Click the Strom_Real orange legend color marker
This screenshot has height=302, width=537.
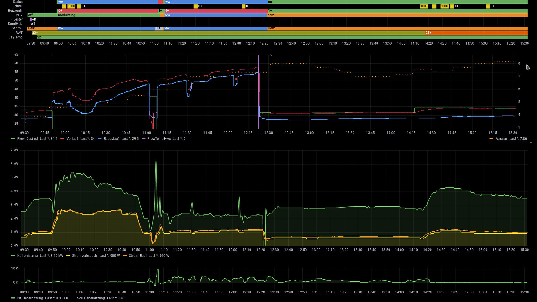(x=125, y=256)
